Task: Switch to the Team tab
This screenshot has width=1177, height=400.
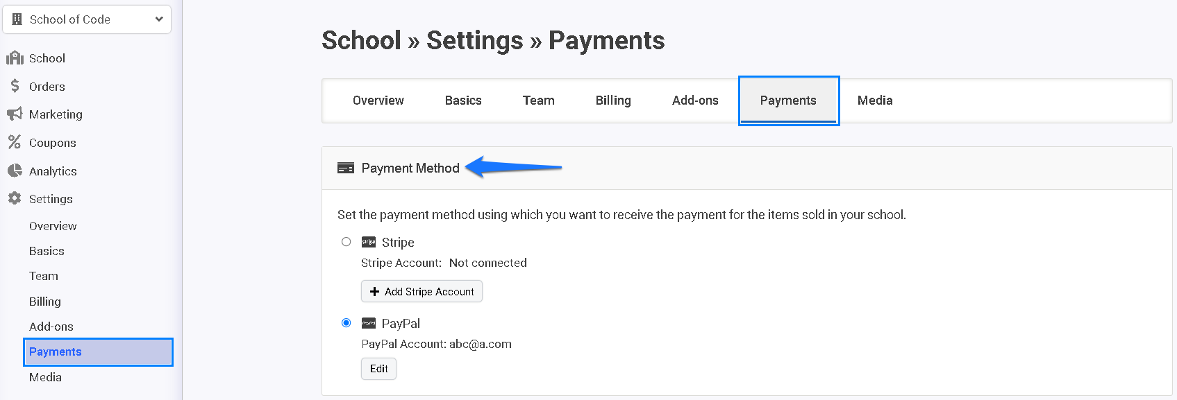Action: (x=538, y=101)
